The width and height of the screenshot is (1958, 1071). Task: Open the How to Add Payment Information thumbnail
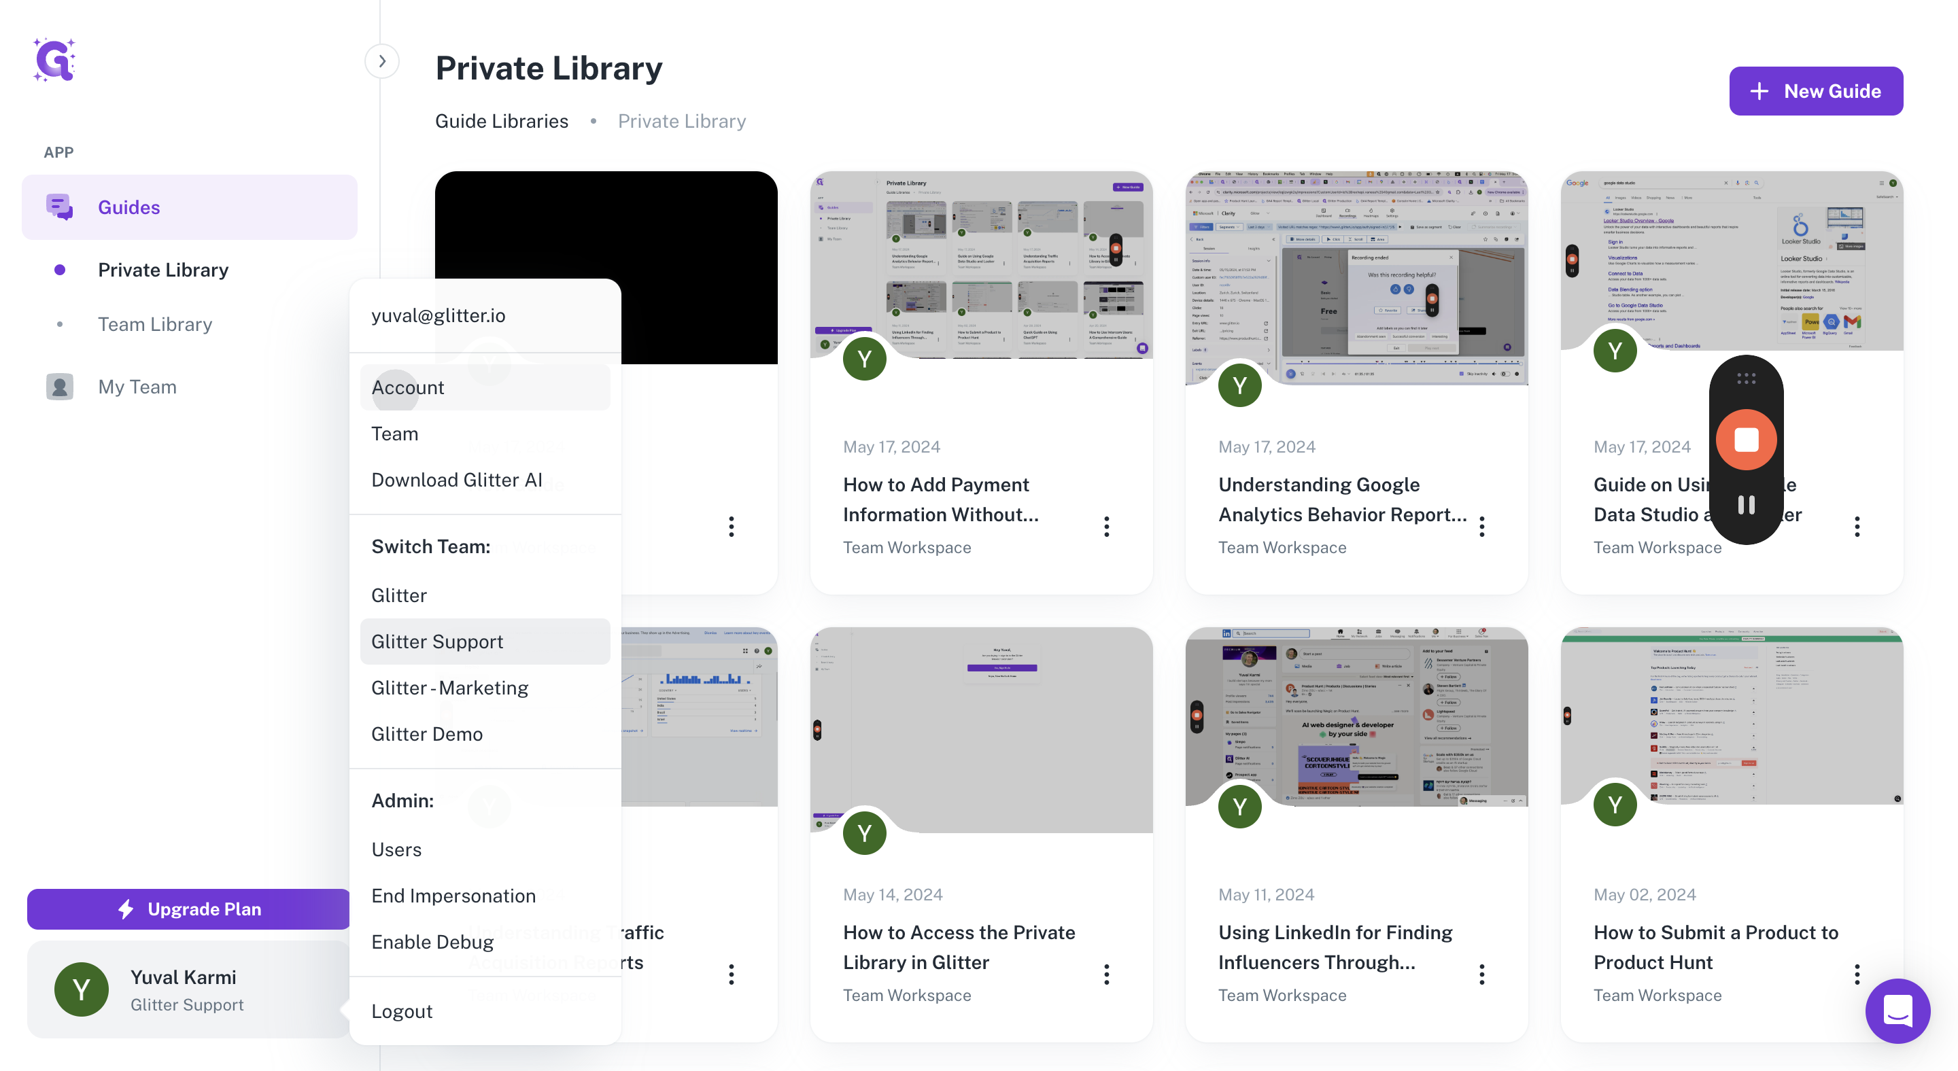(981, 264)
